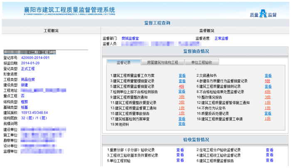View 建筑工程质量监督工作方案 record
Screen dimensions: 291x168
click(182, 75)
